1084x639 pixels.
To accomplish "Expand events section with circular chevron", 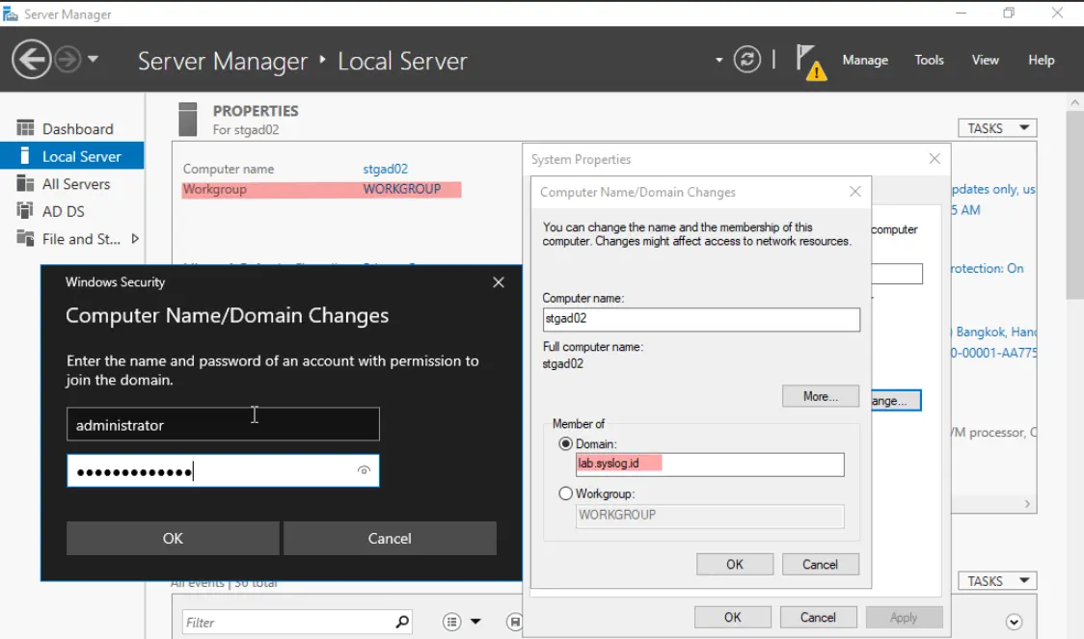I will (1014, 622).
